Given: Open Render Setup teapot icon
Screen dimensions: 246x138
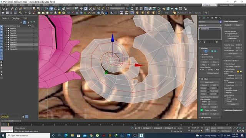Looking at the screenshot, I should pos(164,8).
